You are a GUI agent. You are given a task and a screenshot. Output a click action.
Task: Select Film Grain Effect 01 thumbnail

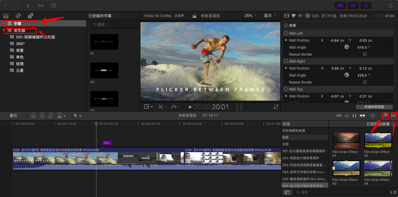tap(347, 141)
